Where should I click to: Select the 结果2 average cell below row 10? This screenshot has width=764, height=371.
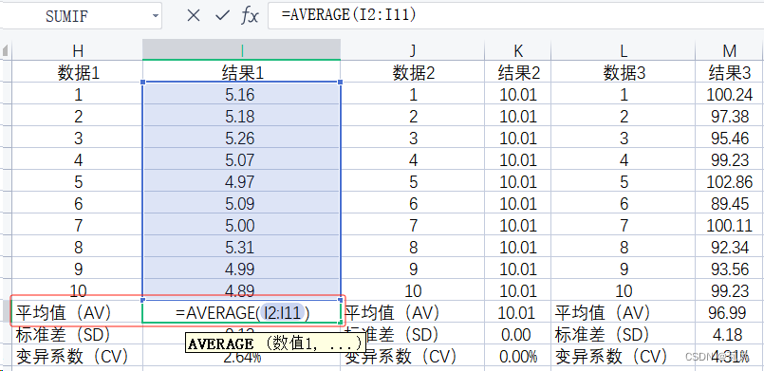click(x=518, y=312)
